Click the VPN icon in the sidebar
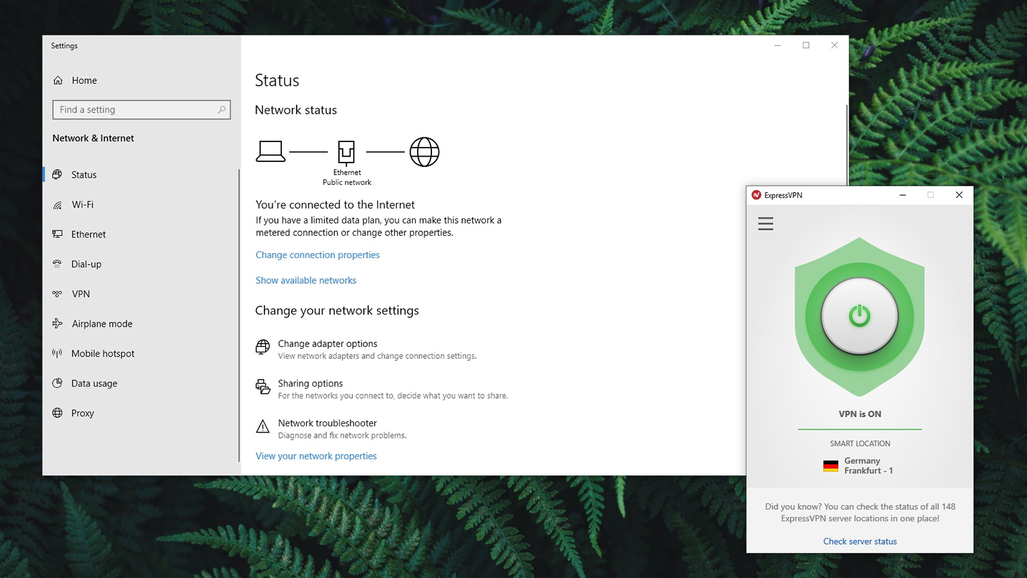The width and height of the screenshot is (1027, 578). [x=57, y=294]
